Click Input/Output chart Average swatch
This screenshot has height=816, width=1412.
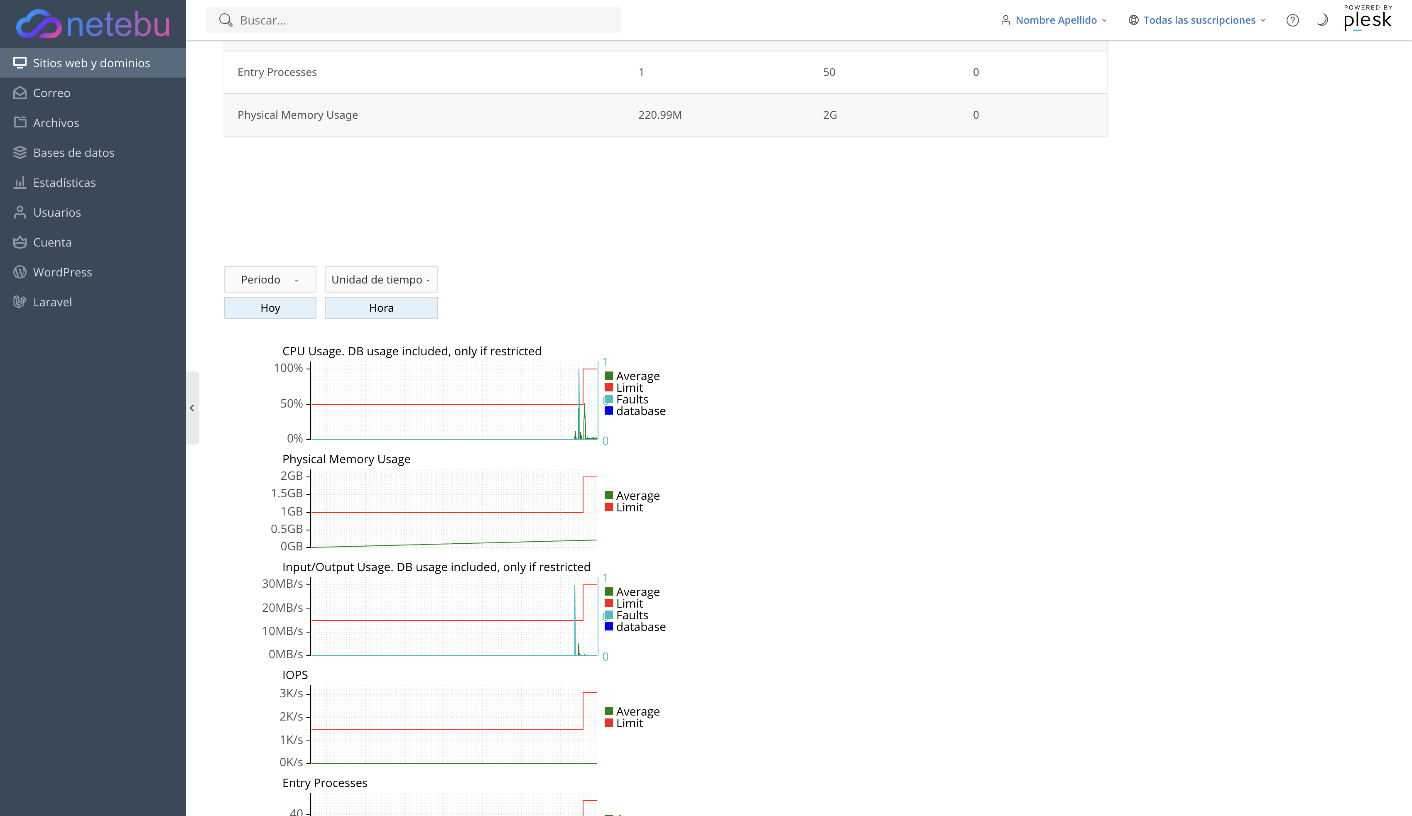(x=608, y=592)
